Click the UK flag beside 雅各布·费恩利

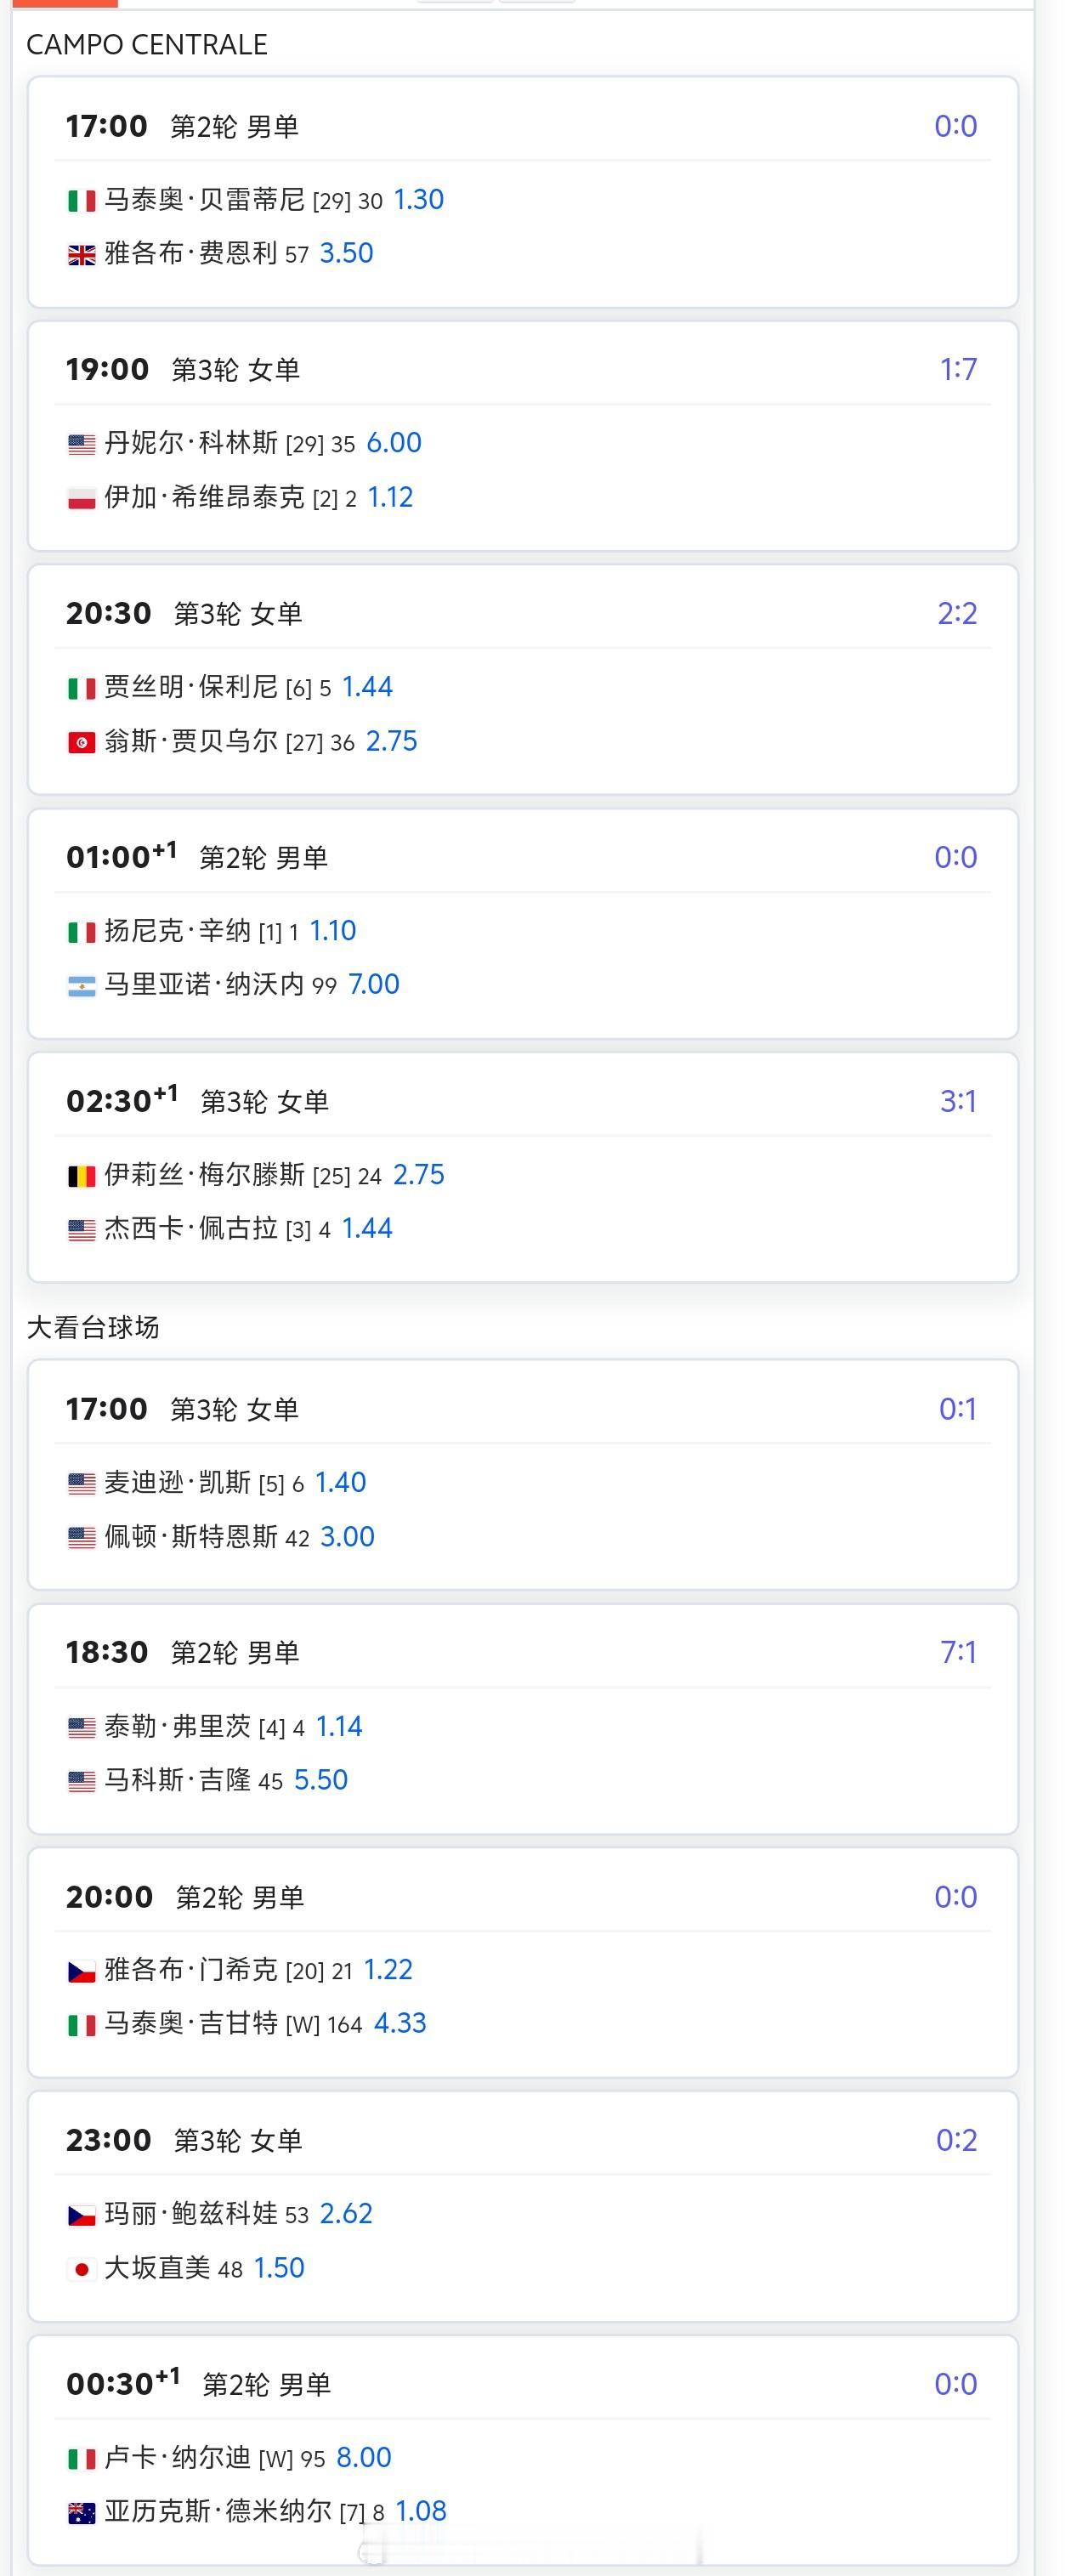tap(81, 255)
